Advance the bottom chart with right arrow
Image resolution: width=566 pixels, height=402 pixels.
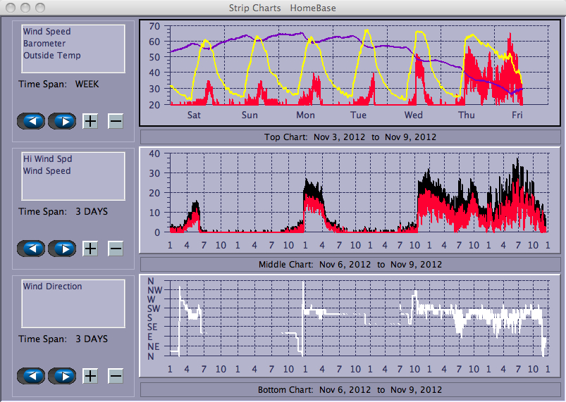click(x=62, y=376)
